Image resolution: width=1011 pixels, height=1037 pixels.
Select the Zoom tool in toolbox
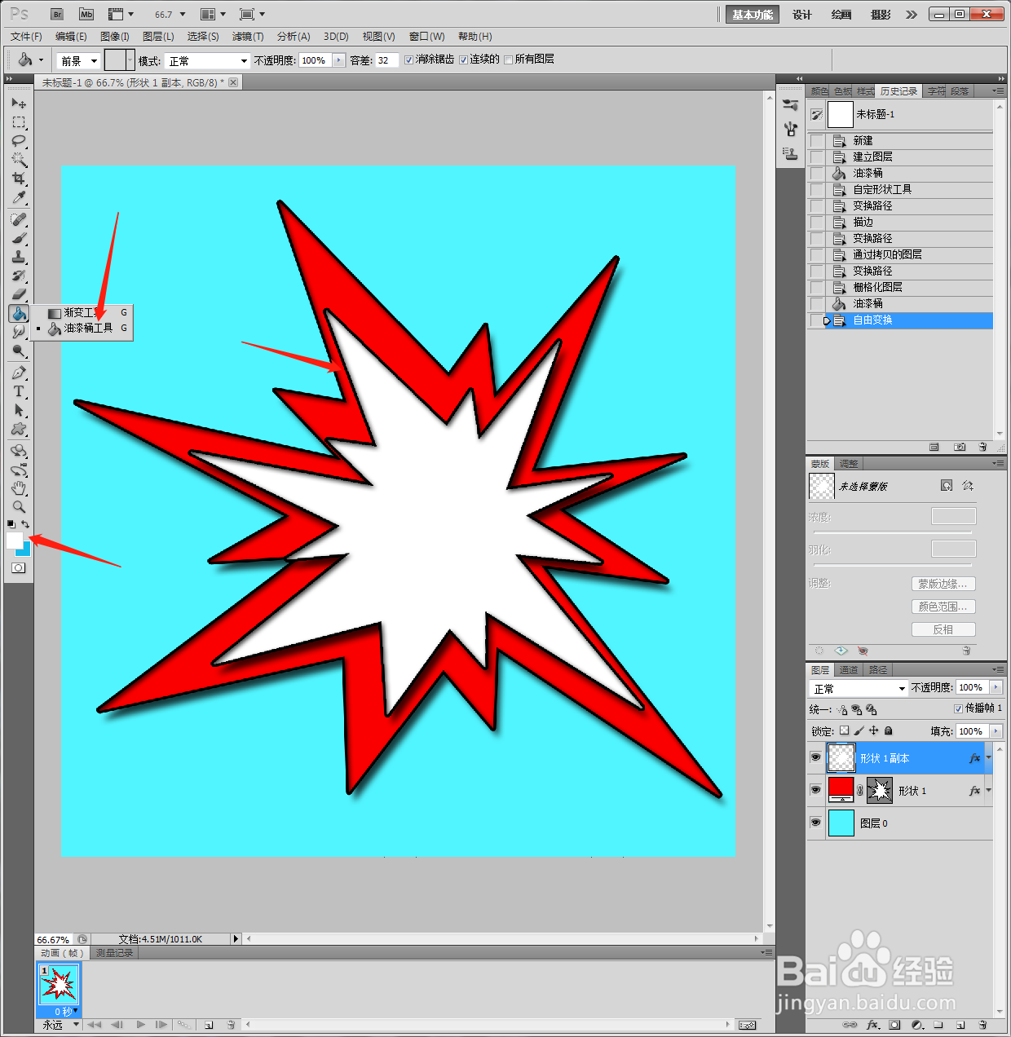click(19, 507)
